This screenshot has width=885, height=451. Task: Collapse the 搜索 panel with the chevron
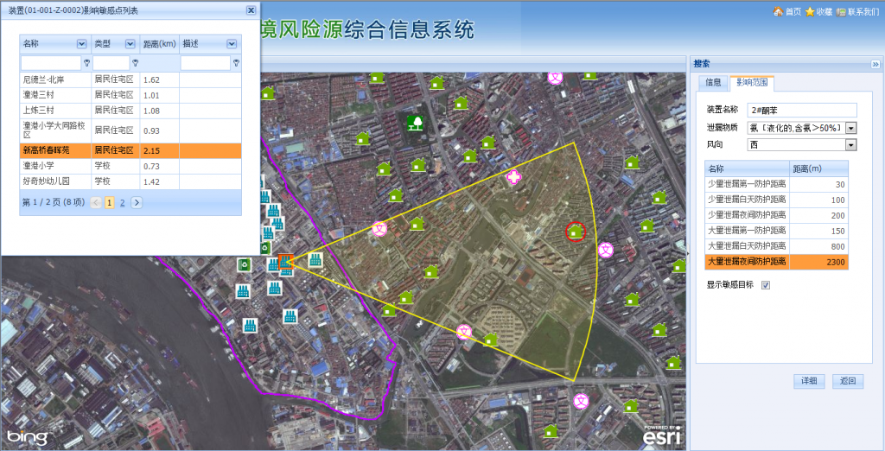(875, 64)
